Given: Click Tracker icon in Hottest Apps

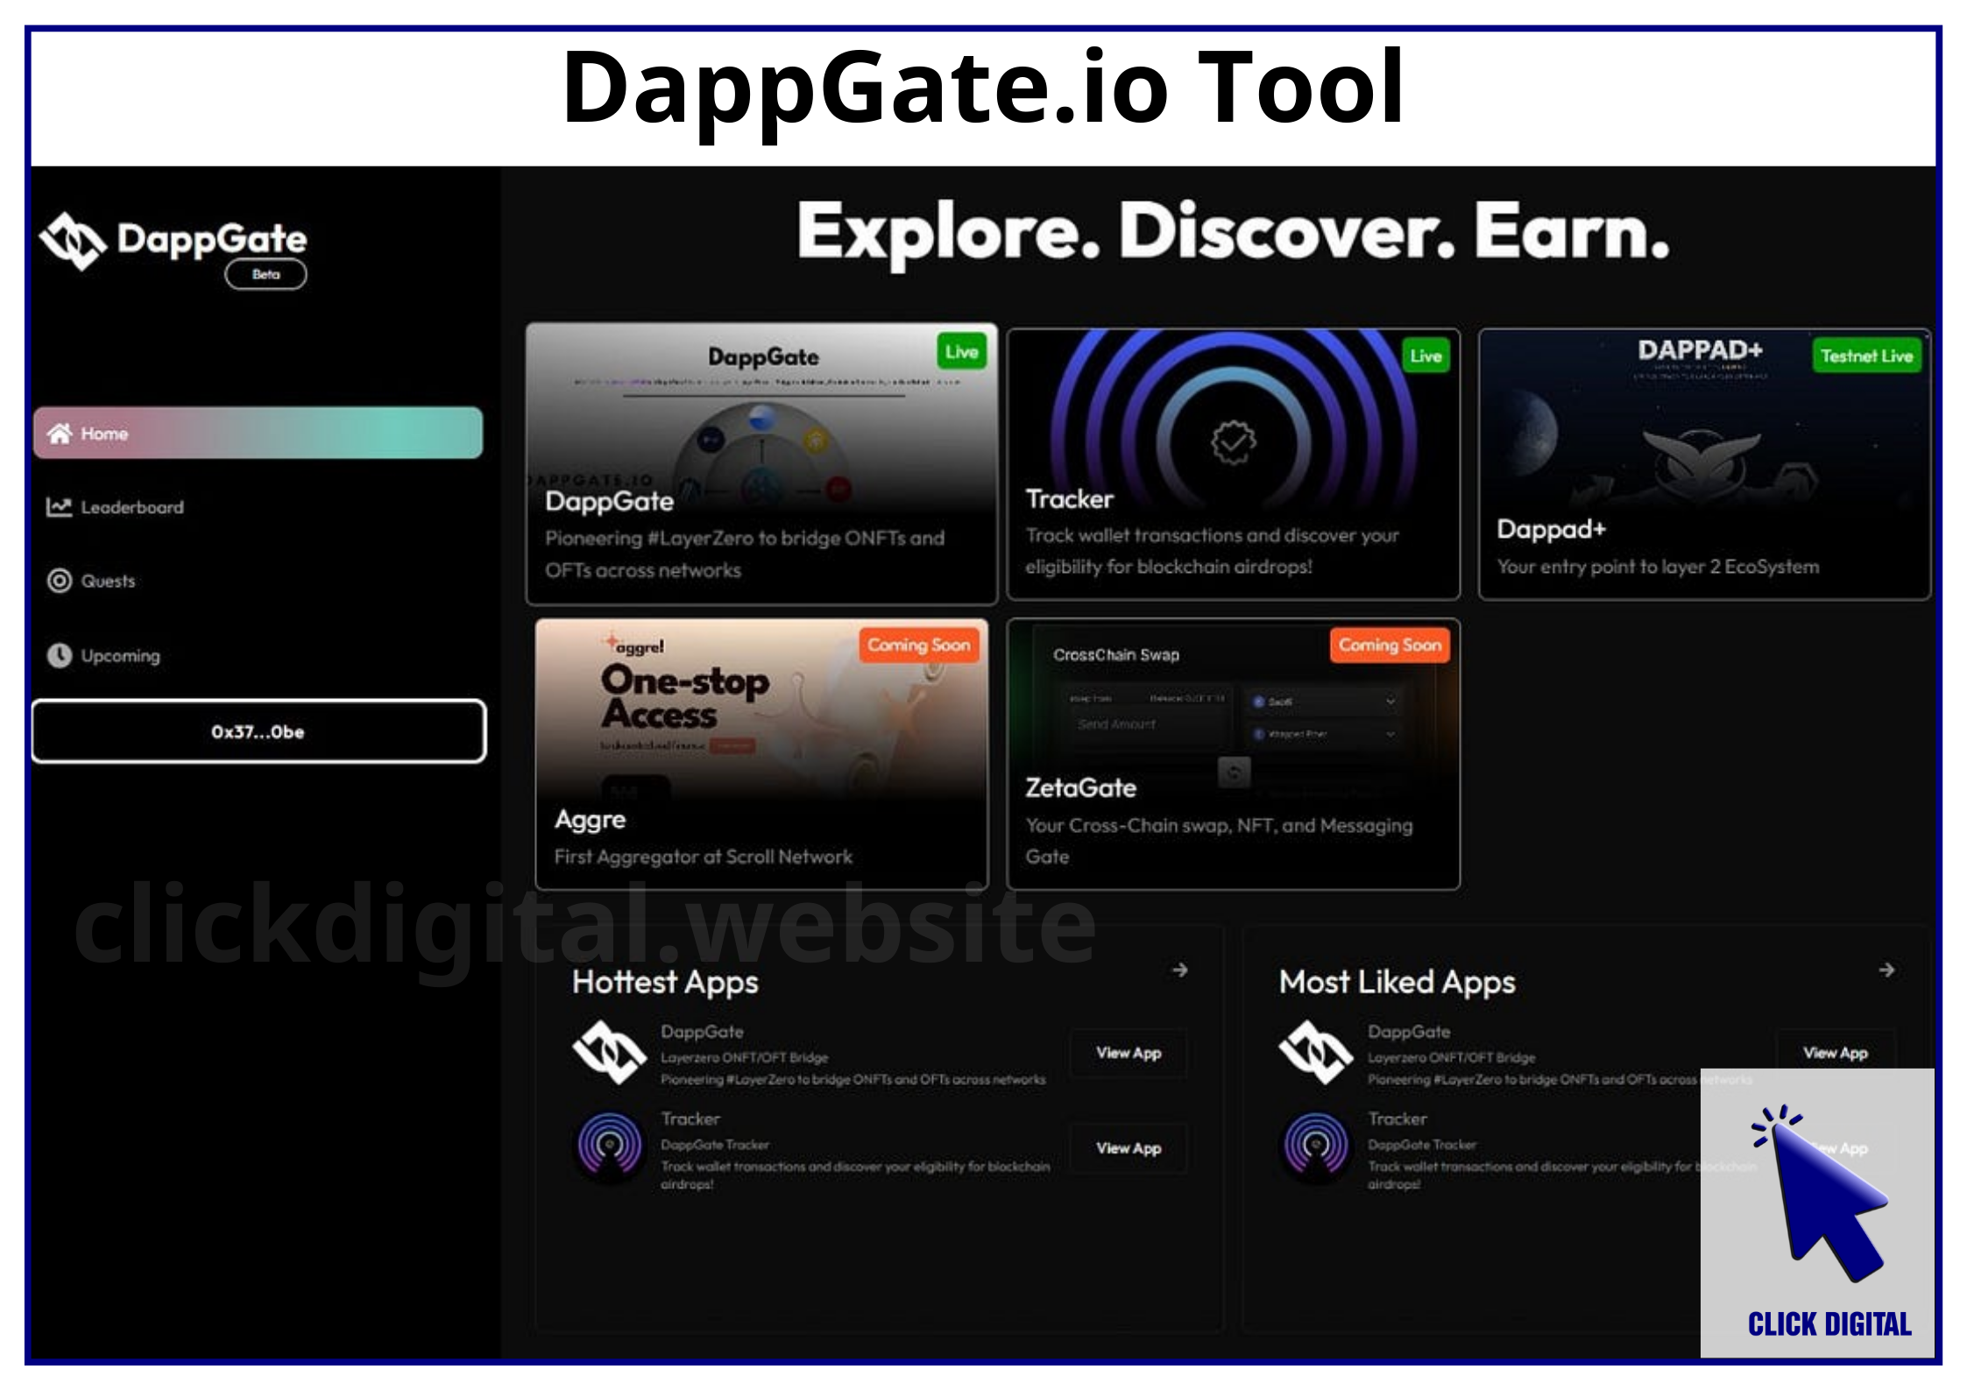Looking at the screenshot, I should pyautogui.click(x=610, y=1145).
